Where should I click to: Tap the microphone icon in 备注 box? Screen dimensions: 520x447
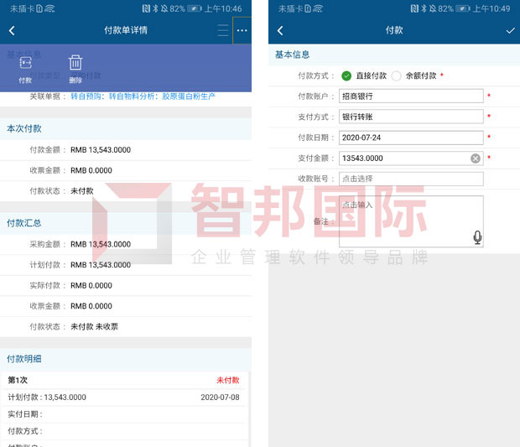(x=477, y=237)
